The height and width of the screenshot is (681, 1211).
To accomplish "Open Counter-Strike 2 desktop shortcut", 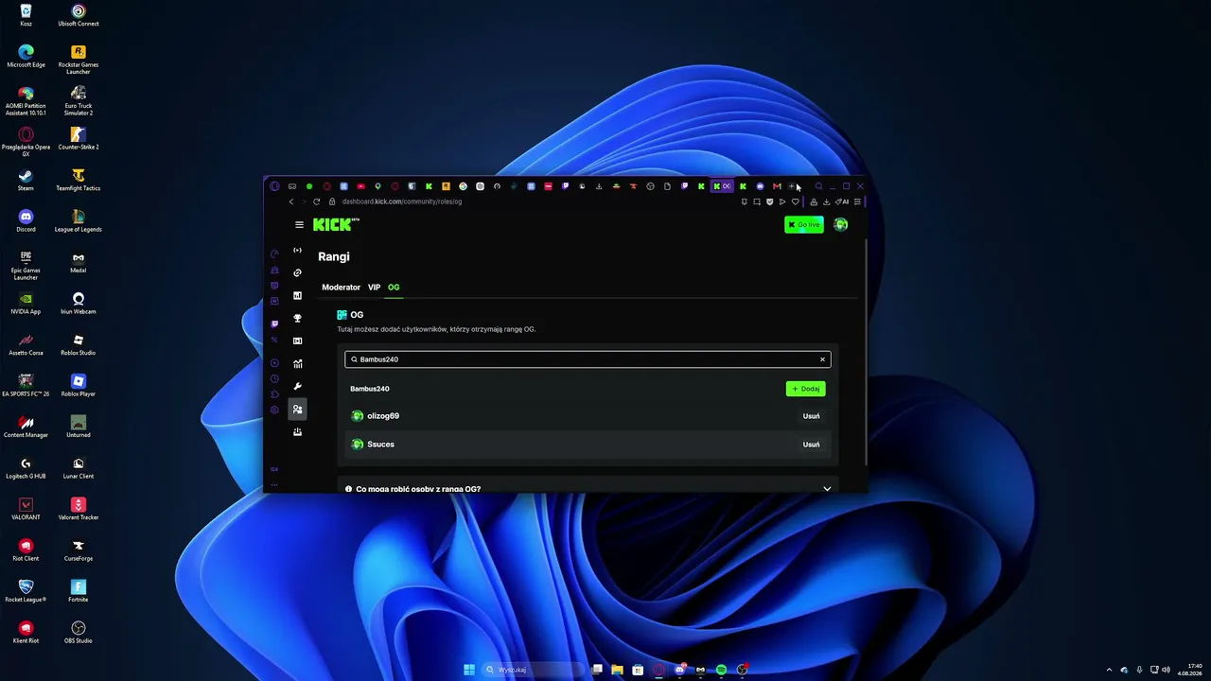I will coord(79,138).
